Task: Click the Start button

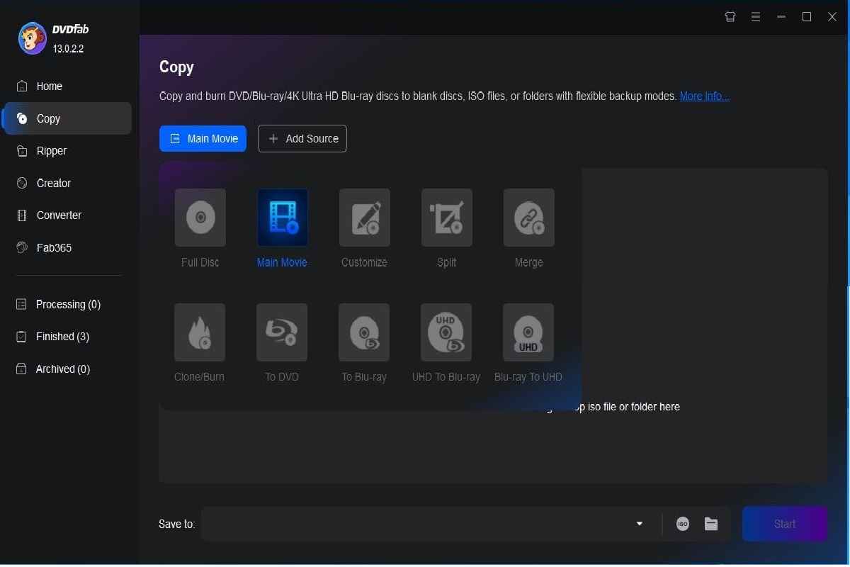Action: (785, 524)
